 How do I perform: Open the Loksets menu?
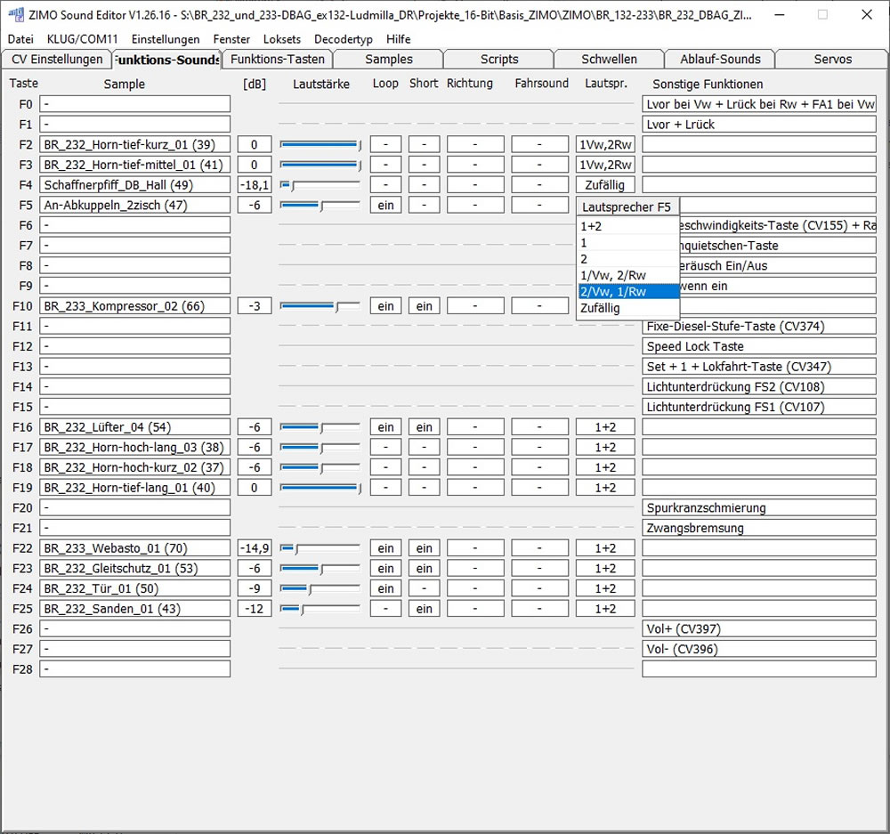coord(282,39)
